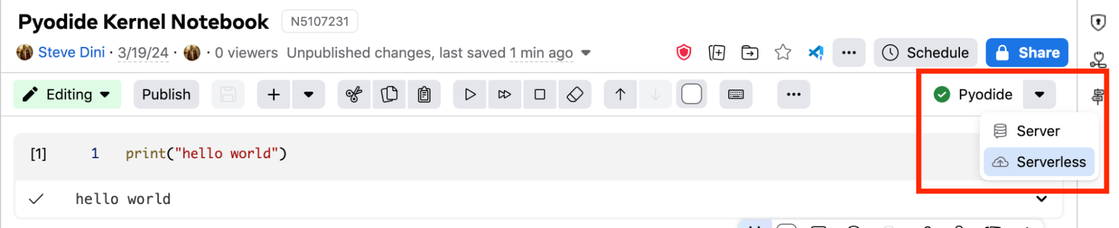Click the red shield icon
This screenshot has height=228, width=1119.
click(x=683, y=53)
